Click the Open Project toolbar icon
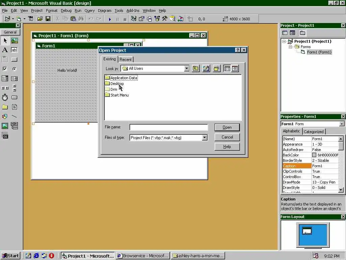The width and height of the screenshot is (346, 260). pyautogui.click(x=40, y=19)
